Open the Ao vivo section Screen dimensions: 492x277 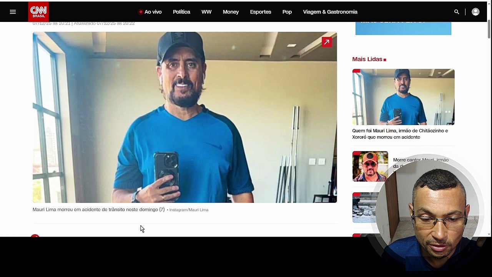153,12
